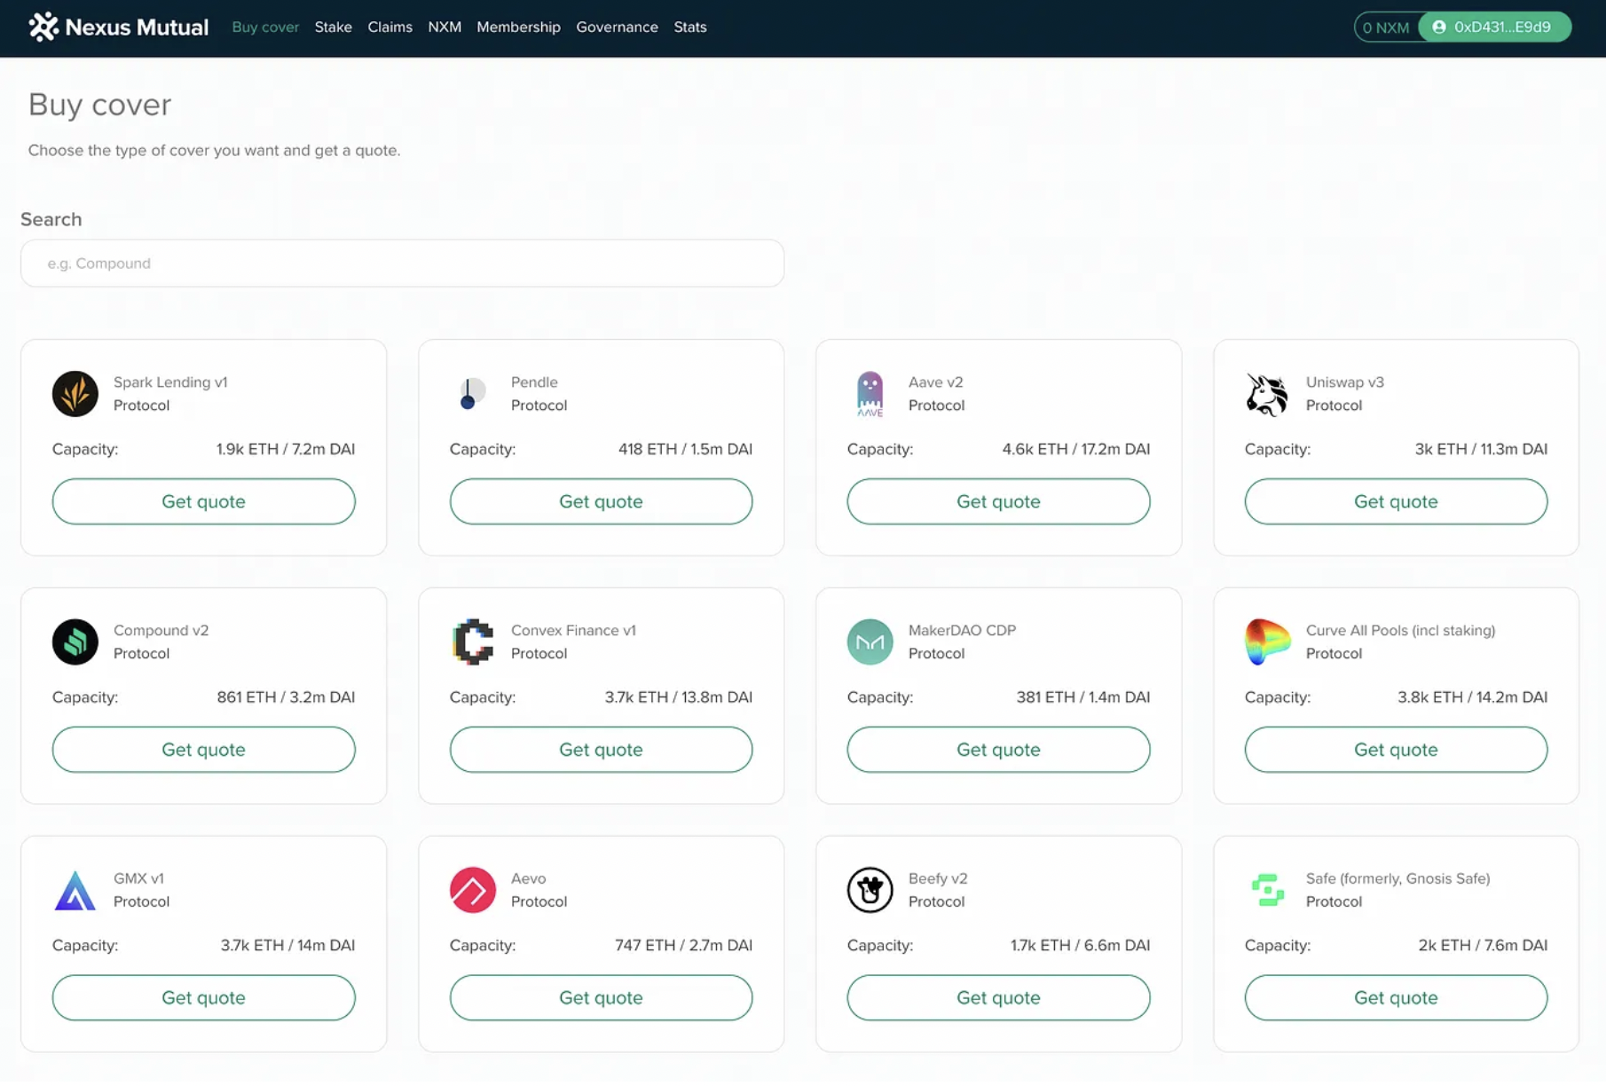Focus the cover Search input field
1606x1086 pixels.
click(402, 263)
